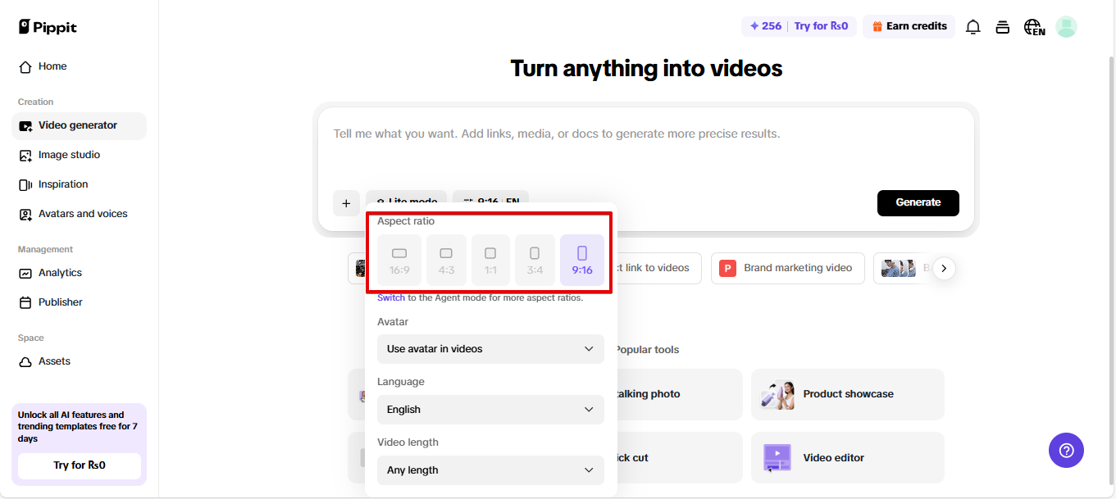
Task: Click the Pippit logo
Action: pyautogui.click(x=48, y=27)
